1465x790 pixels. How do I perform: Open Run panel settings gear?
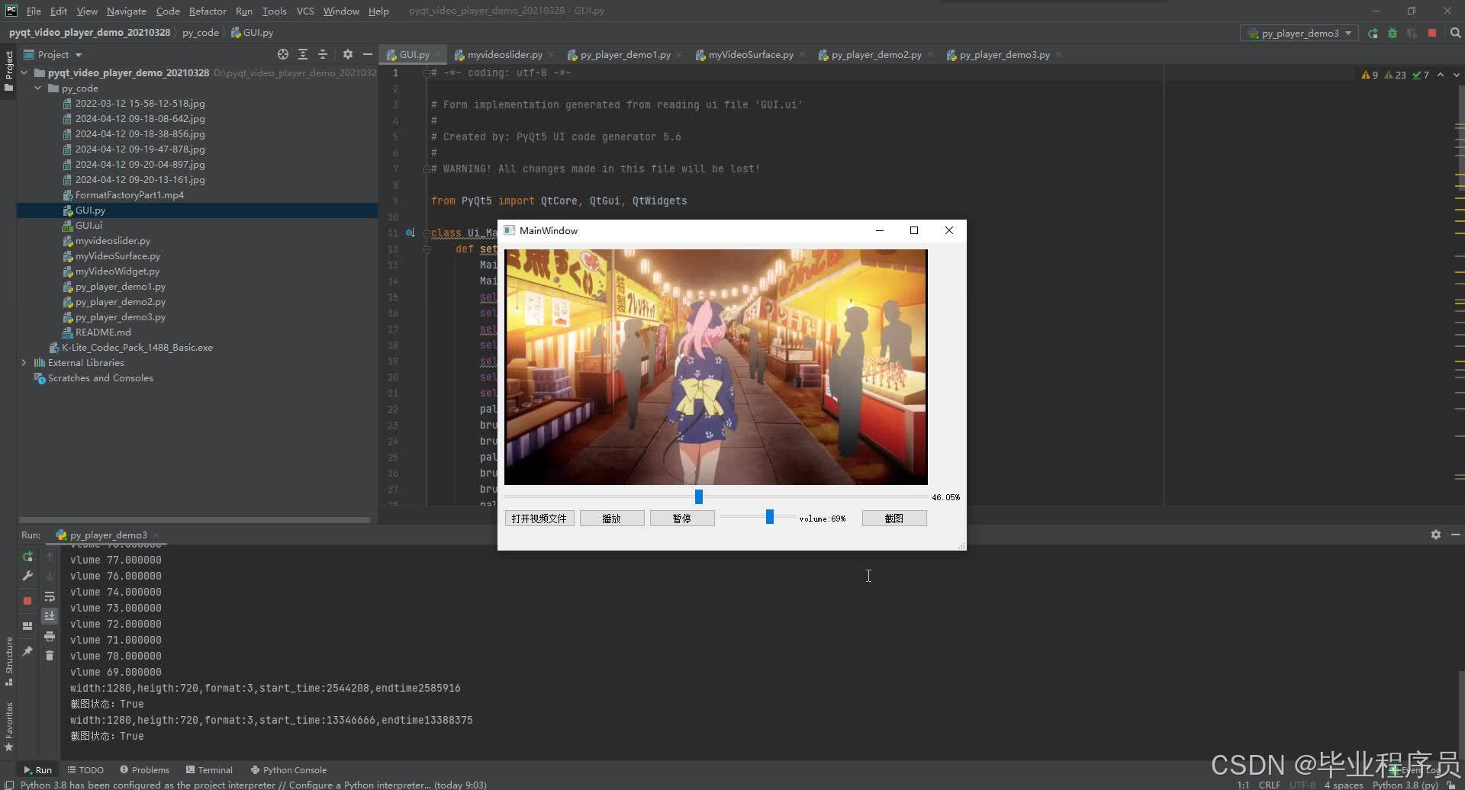(x=1436, y=535)
